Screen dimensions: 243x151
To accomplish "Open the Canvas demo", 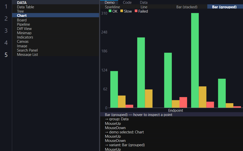I will pyautogui.click(x=55, y=42).
